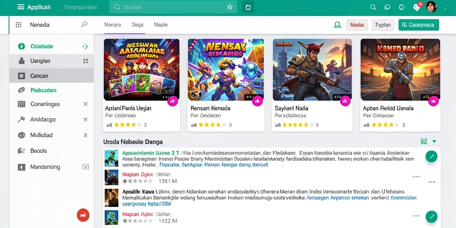
Task: Click the star icon in search bar
Action: [x=230, y=7]
